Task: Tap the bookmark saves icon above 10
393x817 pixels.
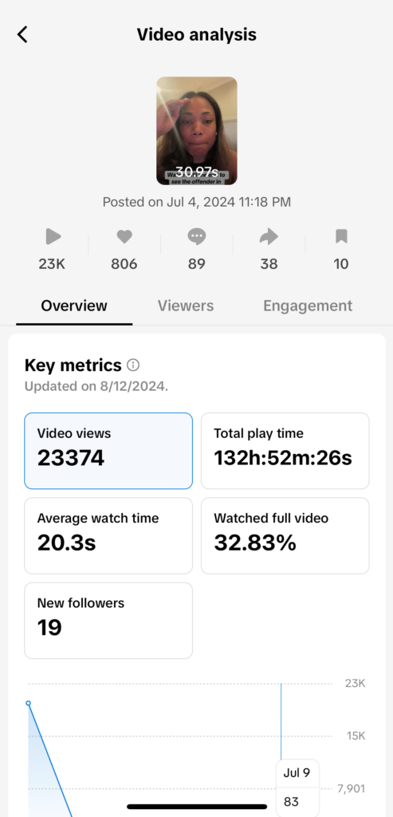Action: 341,236
